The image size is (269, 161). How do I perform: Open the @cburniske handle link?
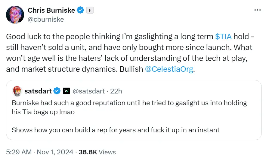(46, 19)
